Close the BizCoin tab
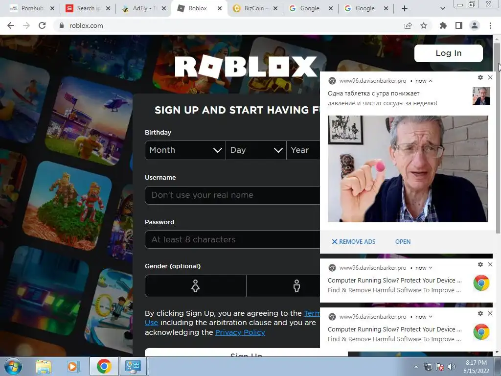Screen dimensions: 501x376 (275, 8)
